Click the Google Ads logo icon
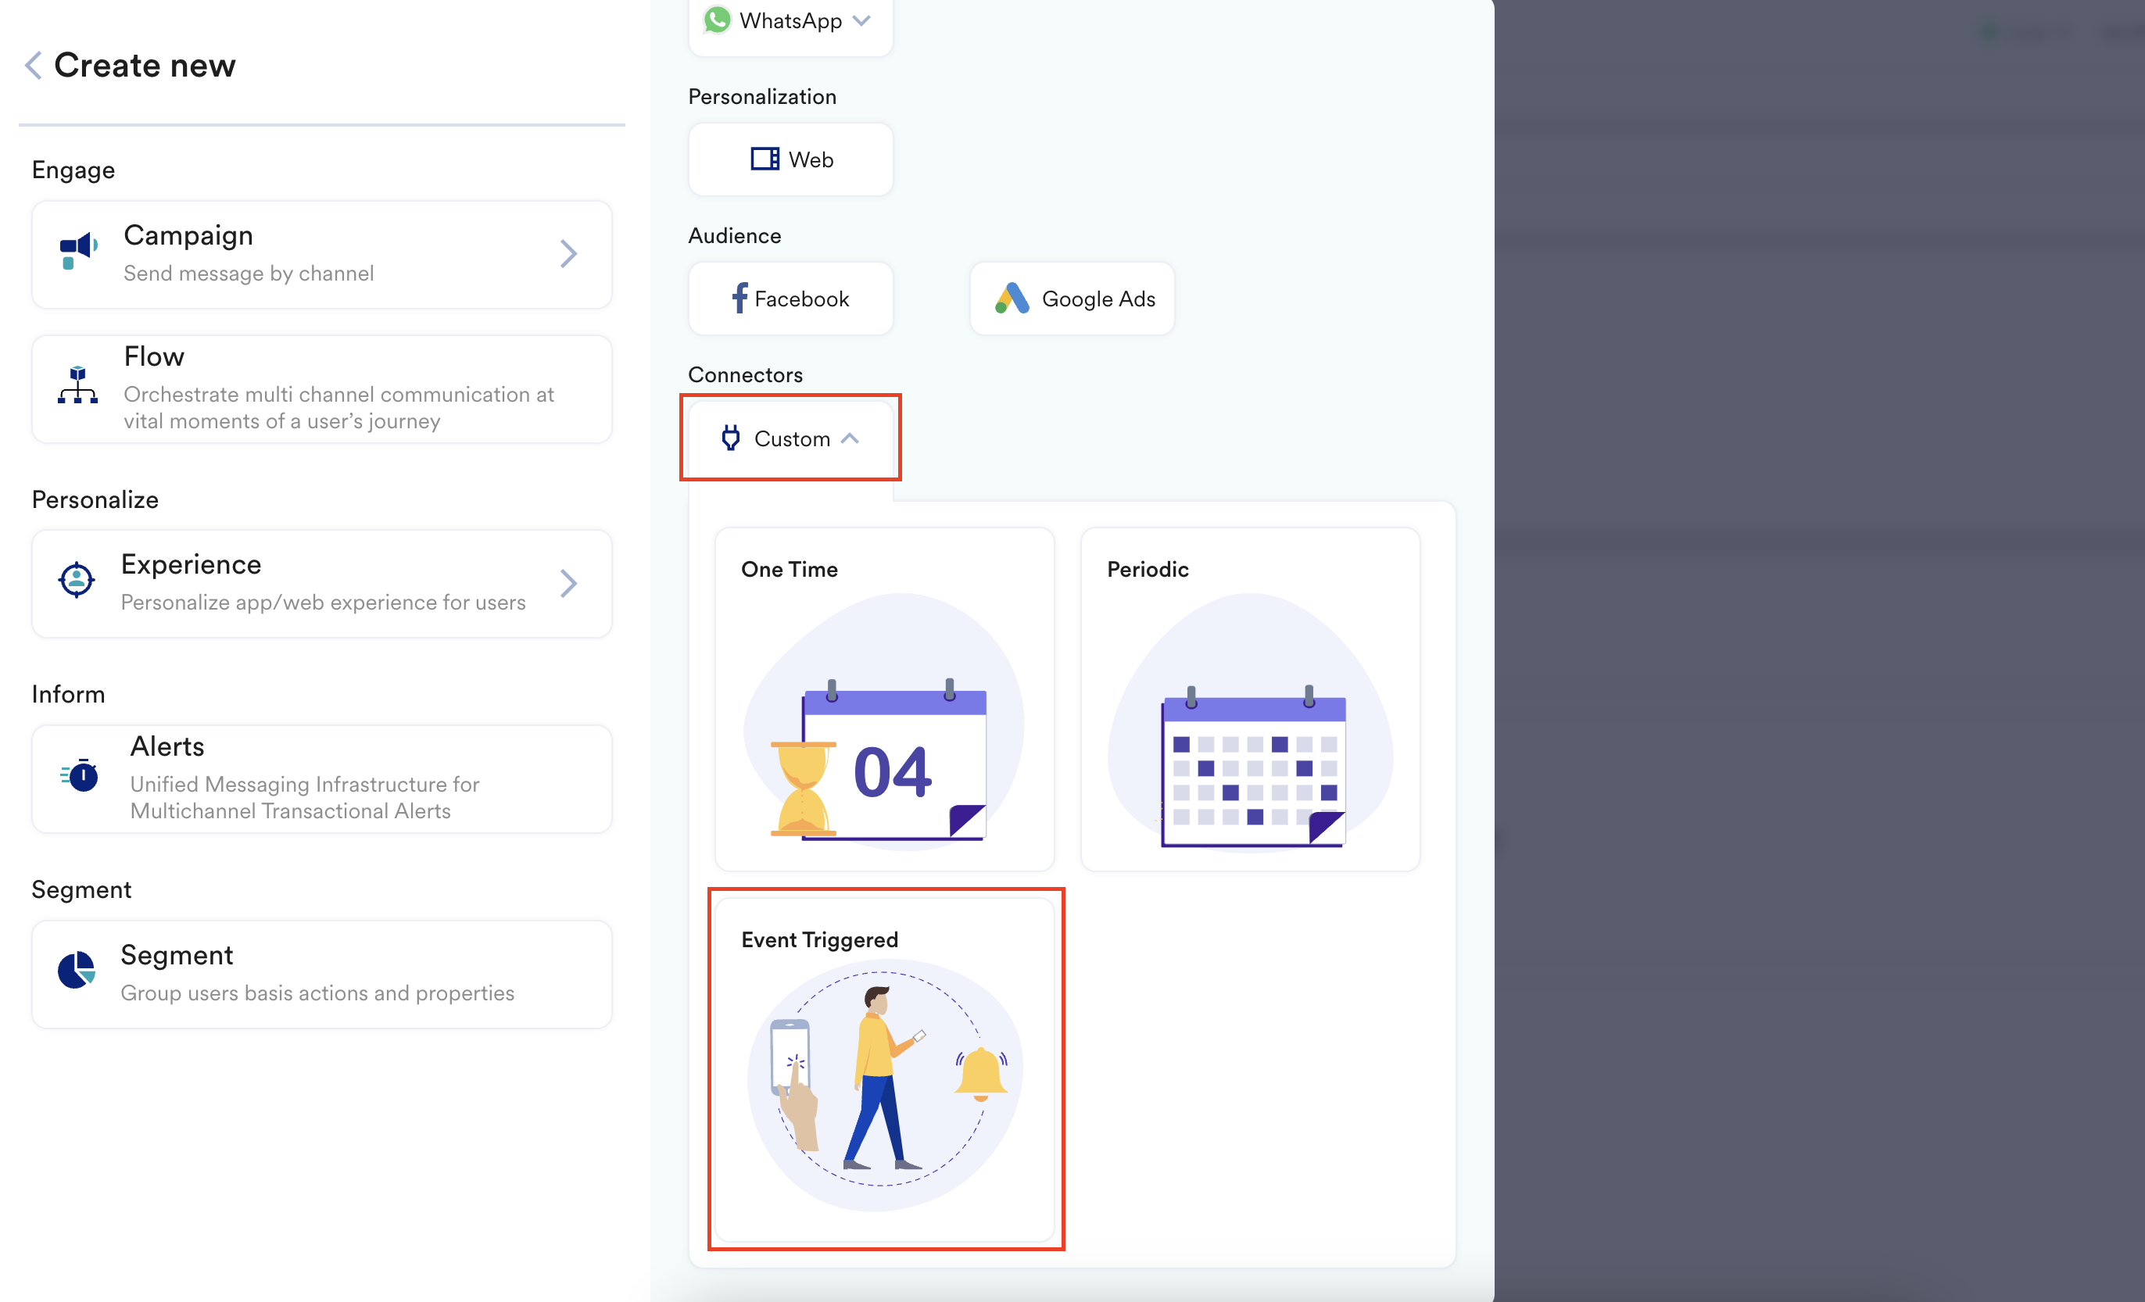The image size is (2145, 1302). pyautogui.click(x=1012, y=299)
